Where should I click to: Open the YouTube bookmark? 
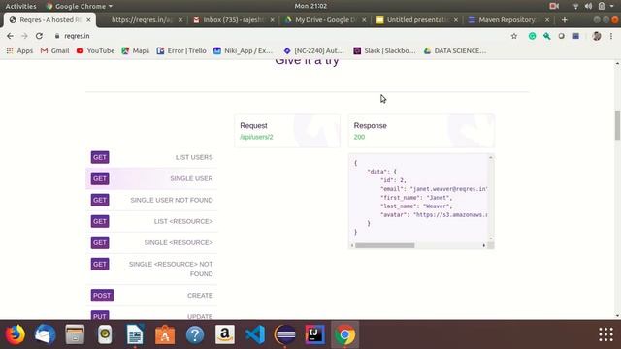pyautogui.click(x=95, y=51)
